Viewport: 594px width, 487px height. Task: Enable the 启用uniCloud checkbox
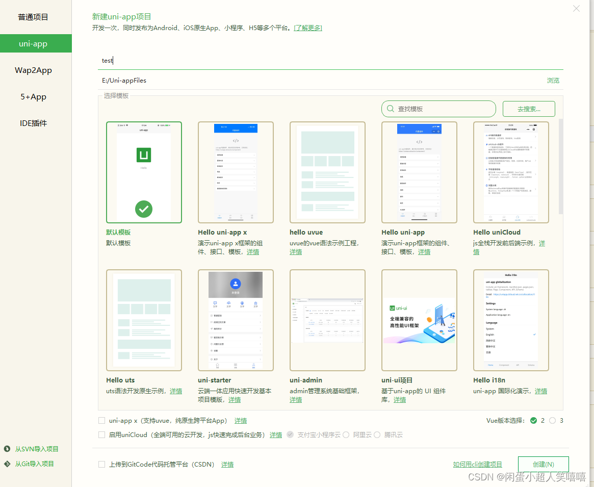click(x=101, y=434)
